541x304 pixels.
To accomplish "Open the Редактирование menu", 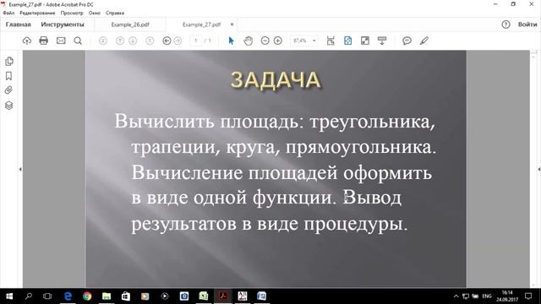I will tap(37, 14).
